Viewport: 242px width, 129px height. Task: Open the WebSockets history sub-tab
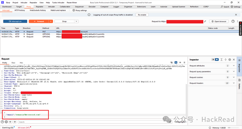(x=38, y=10)
